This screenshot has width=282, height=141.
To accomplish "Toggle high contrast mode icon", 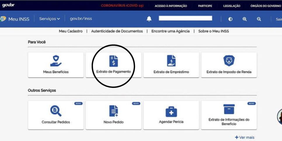I will tap(230, 19).
